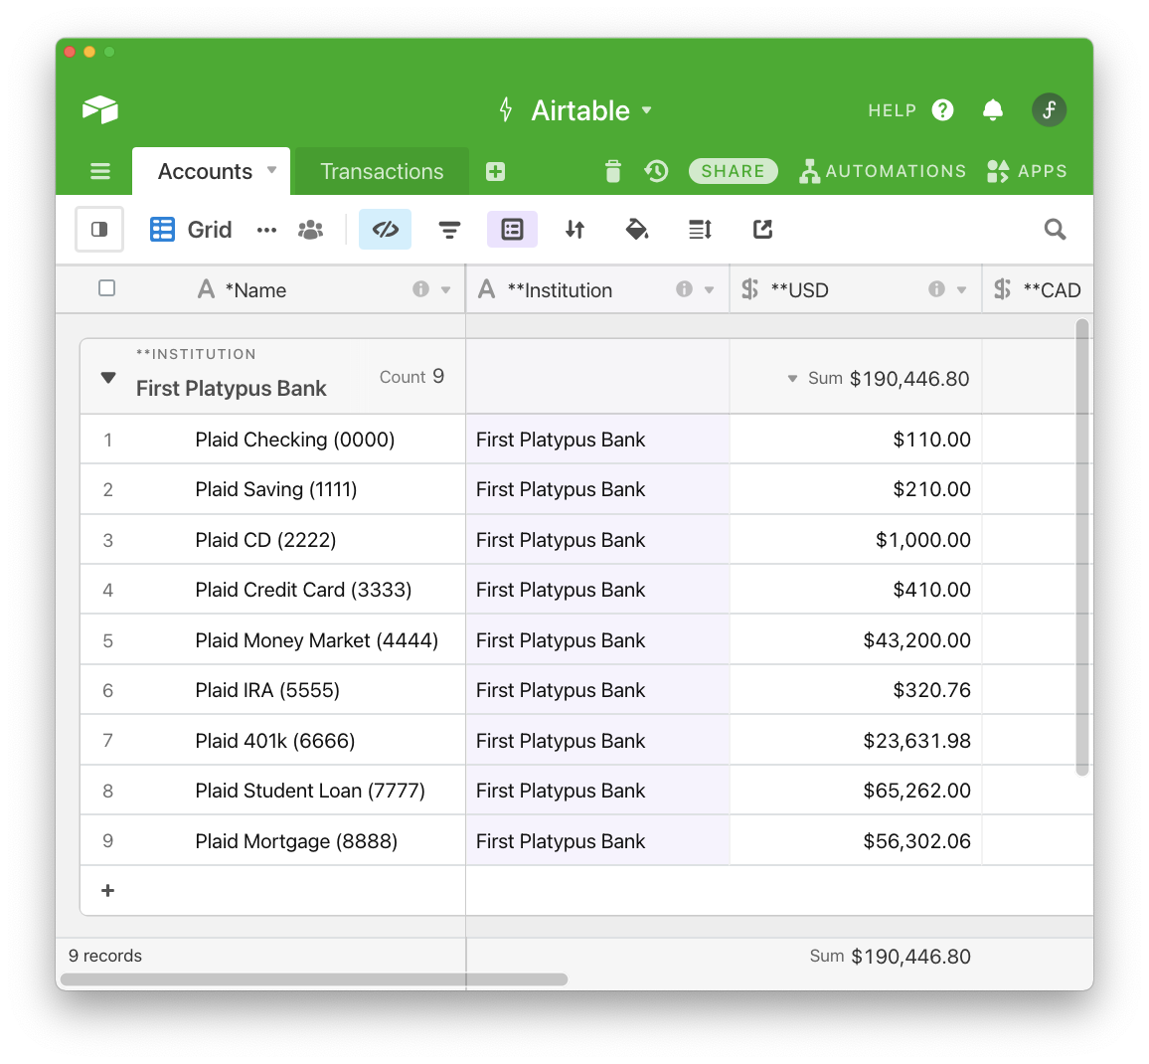Open the filter records icon
Viewport: 1149px width, 1064px height.
click(x=449, y=231)
